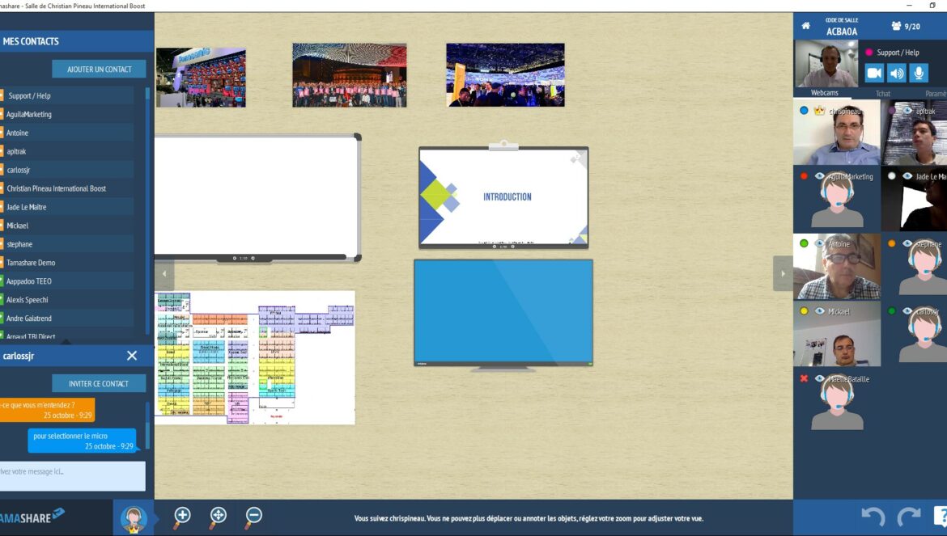Click the Ajouter un contact button
Screen dimensions: 947x536
99,70
